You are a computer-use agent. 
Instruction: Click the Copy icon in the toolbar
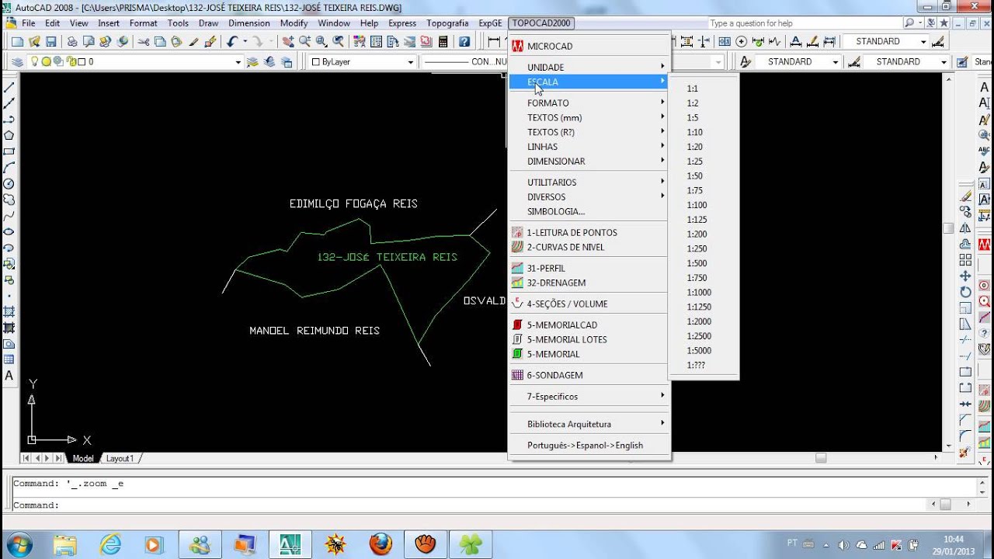click(160, 42)
